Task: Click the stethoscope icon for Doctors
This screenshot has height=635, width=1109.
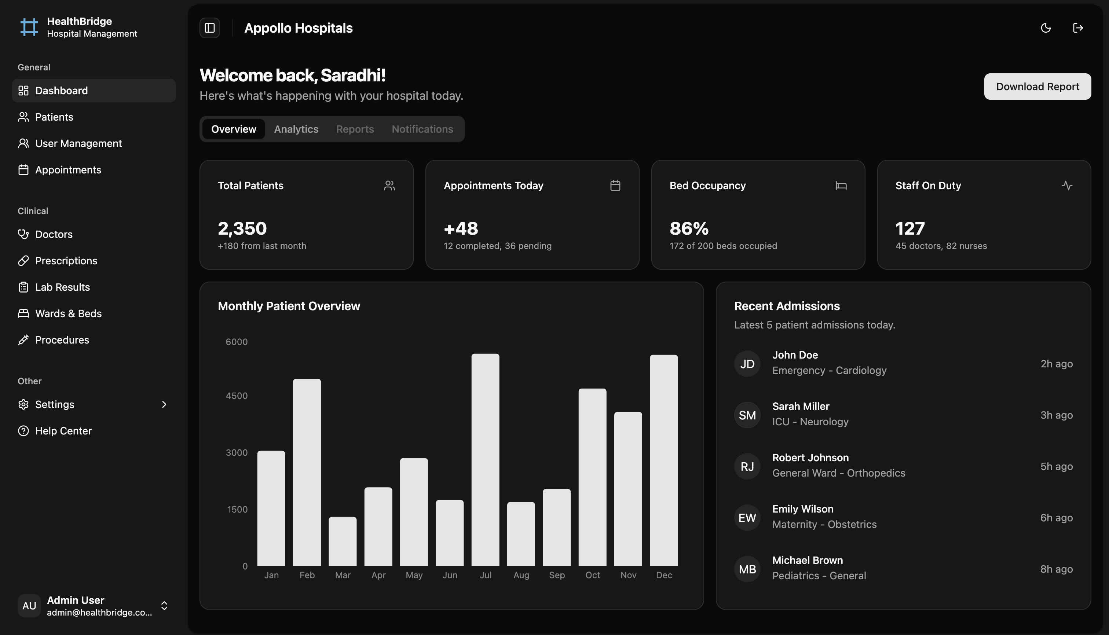Action: pyautogui.click(x=24, y=234)
